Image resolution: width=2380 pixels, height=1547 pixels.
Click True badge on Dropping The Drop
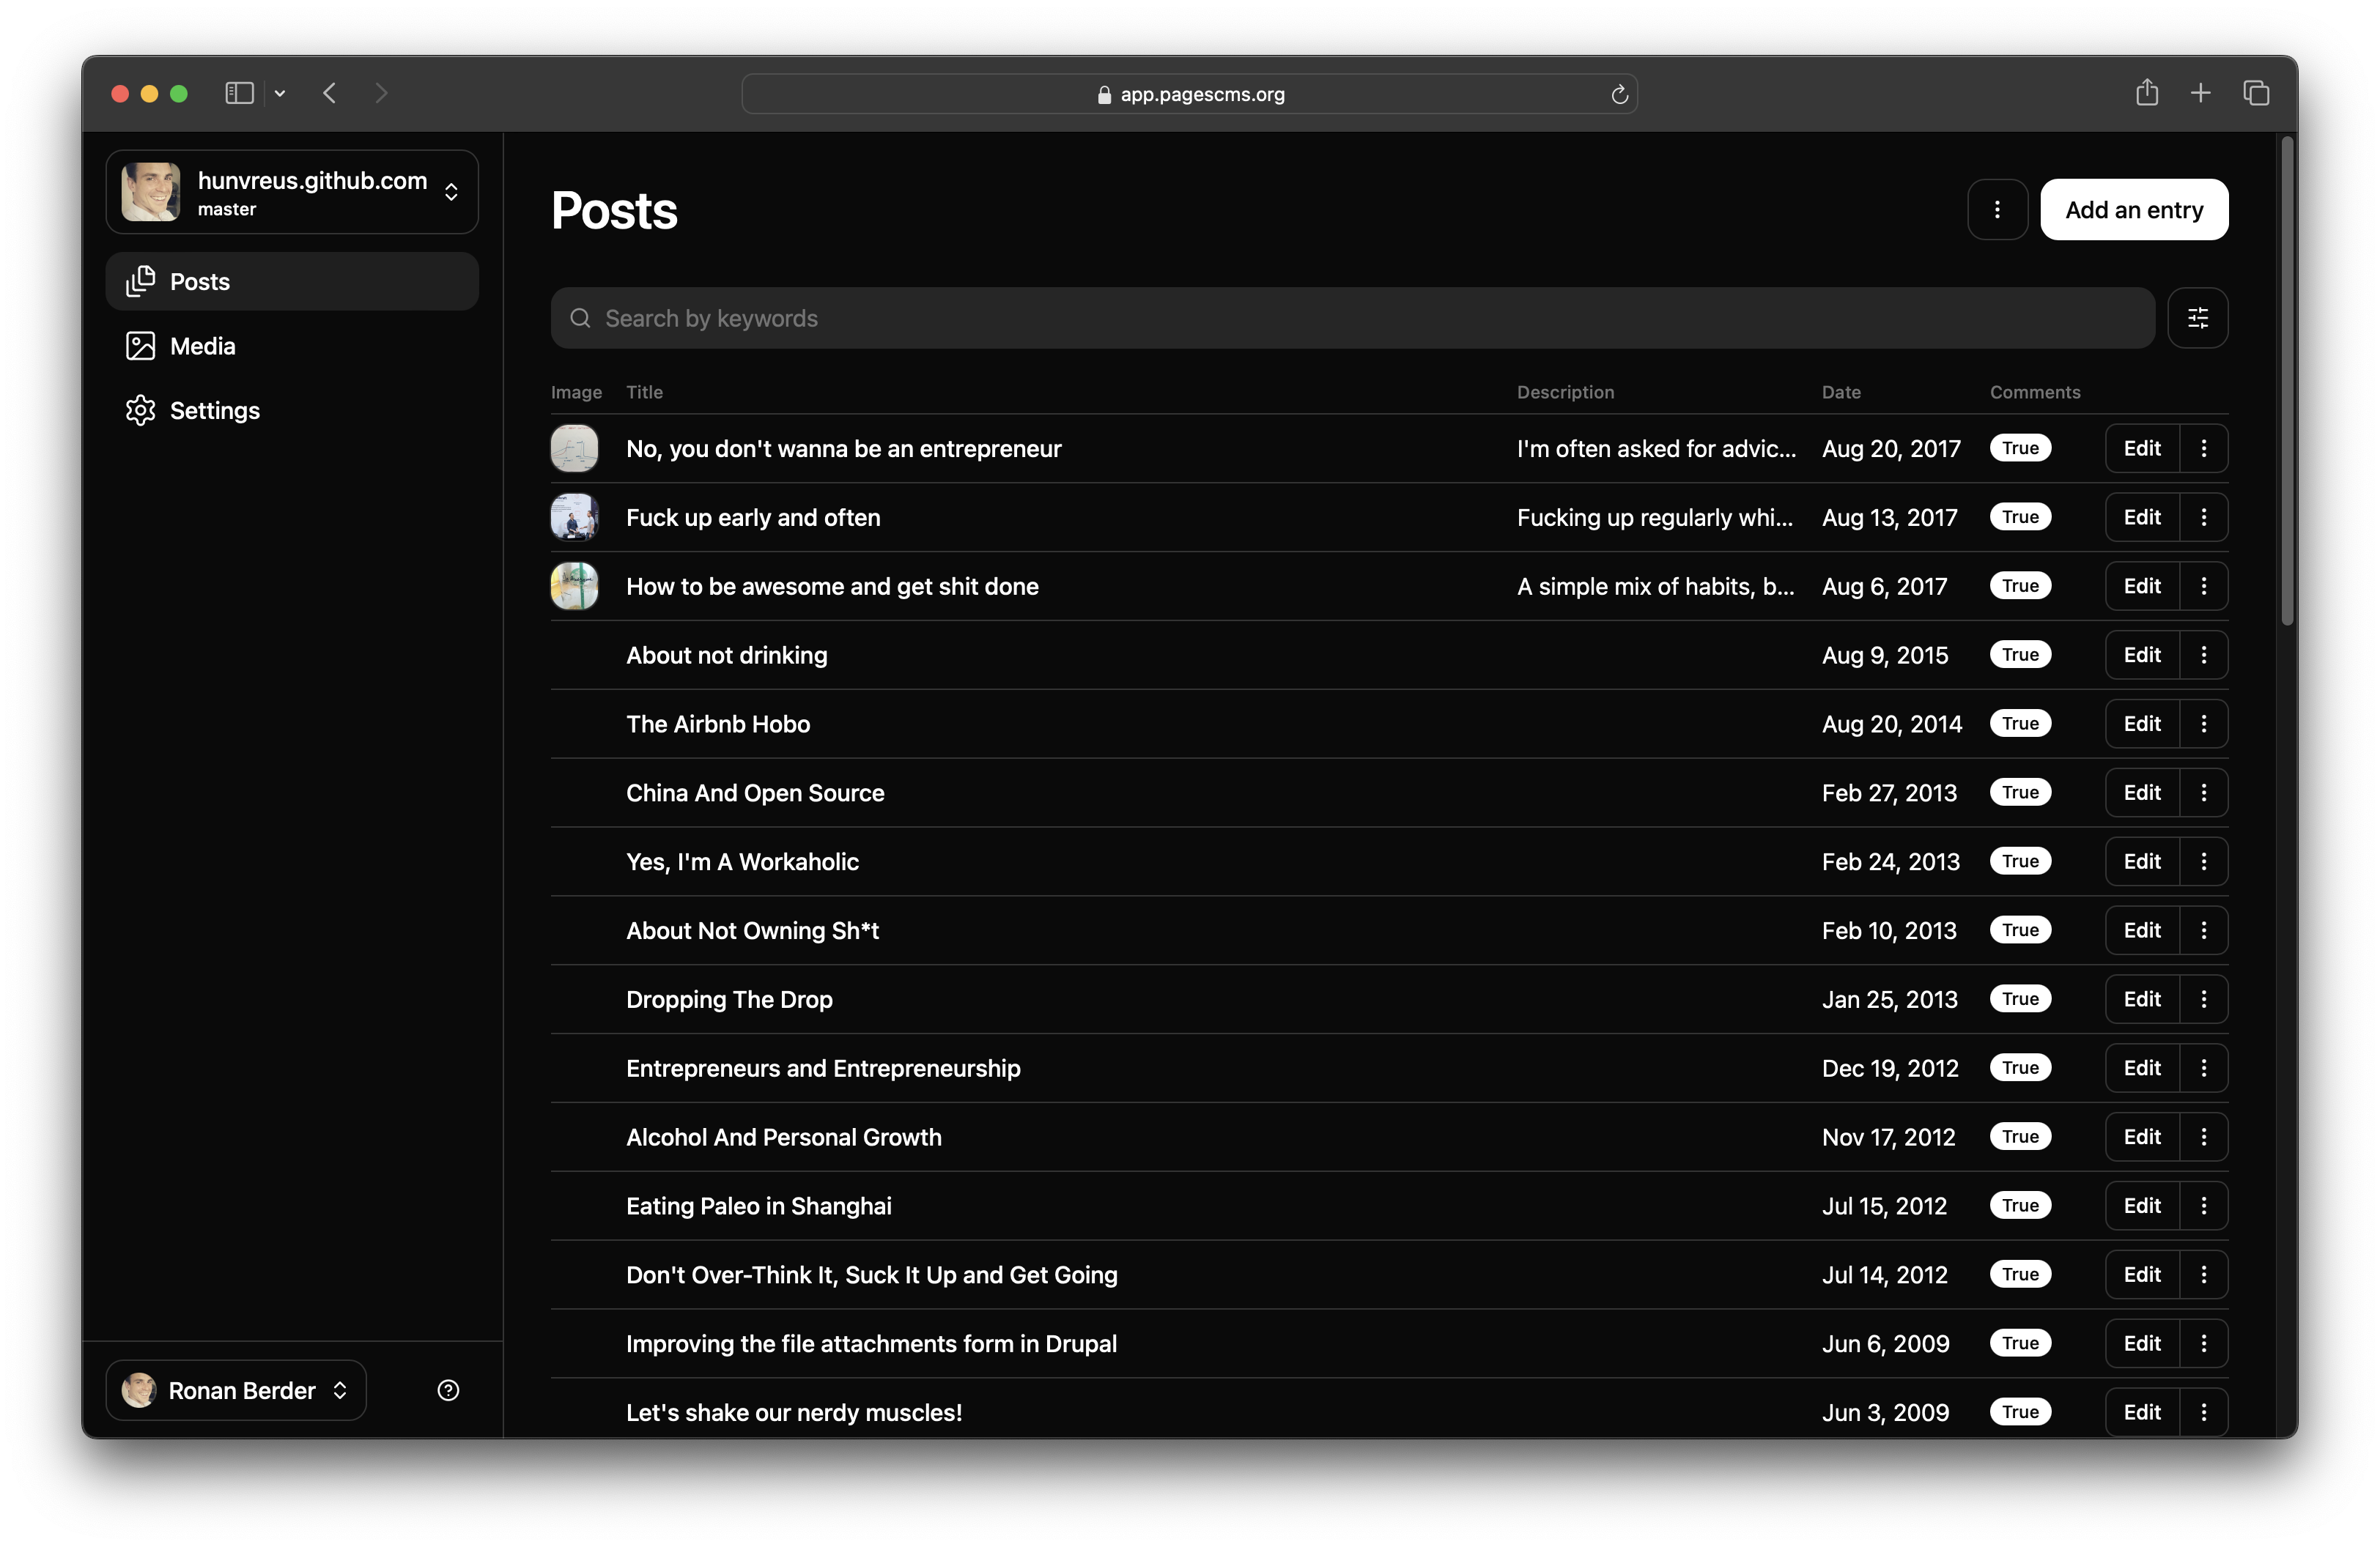click(2019, 999)
